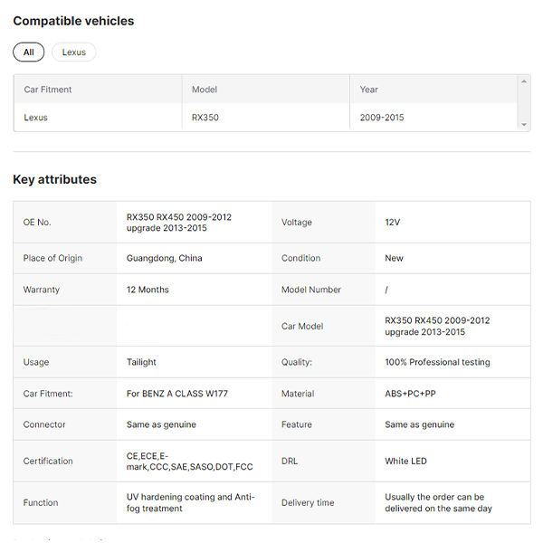Viewport: 543px width, 543px height.
Task: Click the OE No. attribute value
Action: point(179,223)
